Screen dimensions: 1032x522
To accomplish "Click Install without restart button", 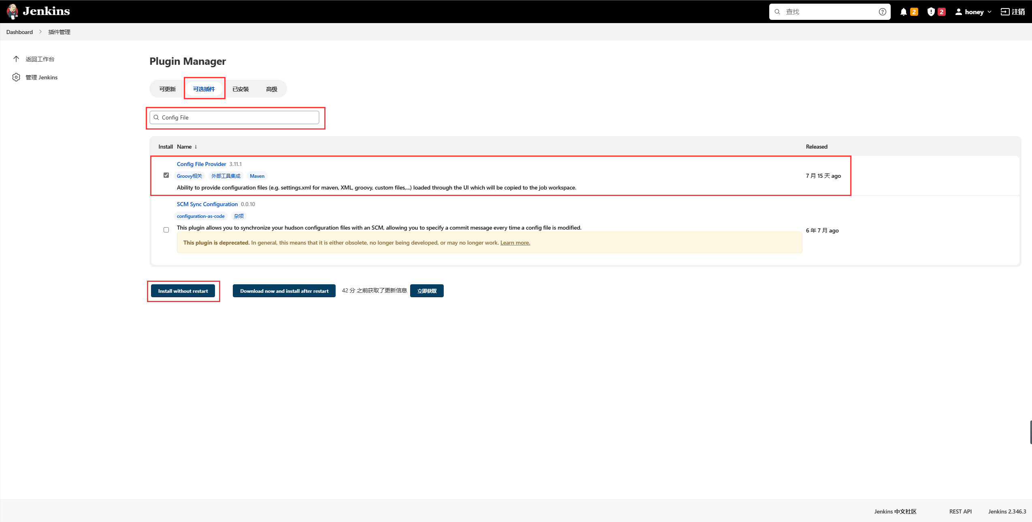I will coord(183,290).
